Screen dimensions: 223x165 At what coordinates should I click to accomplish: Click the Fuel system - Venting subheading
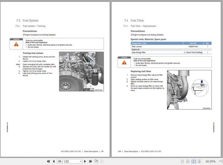pyautogui.click(x=34, y=26)
